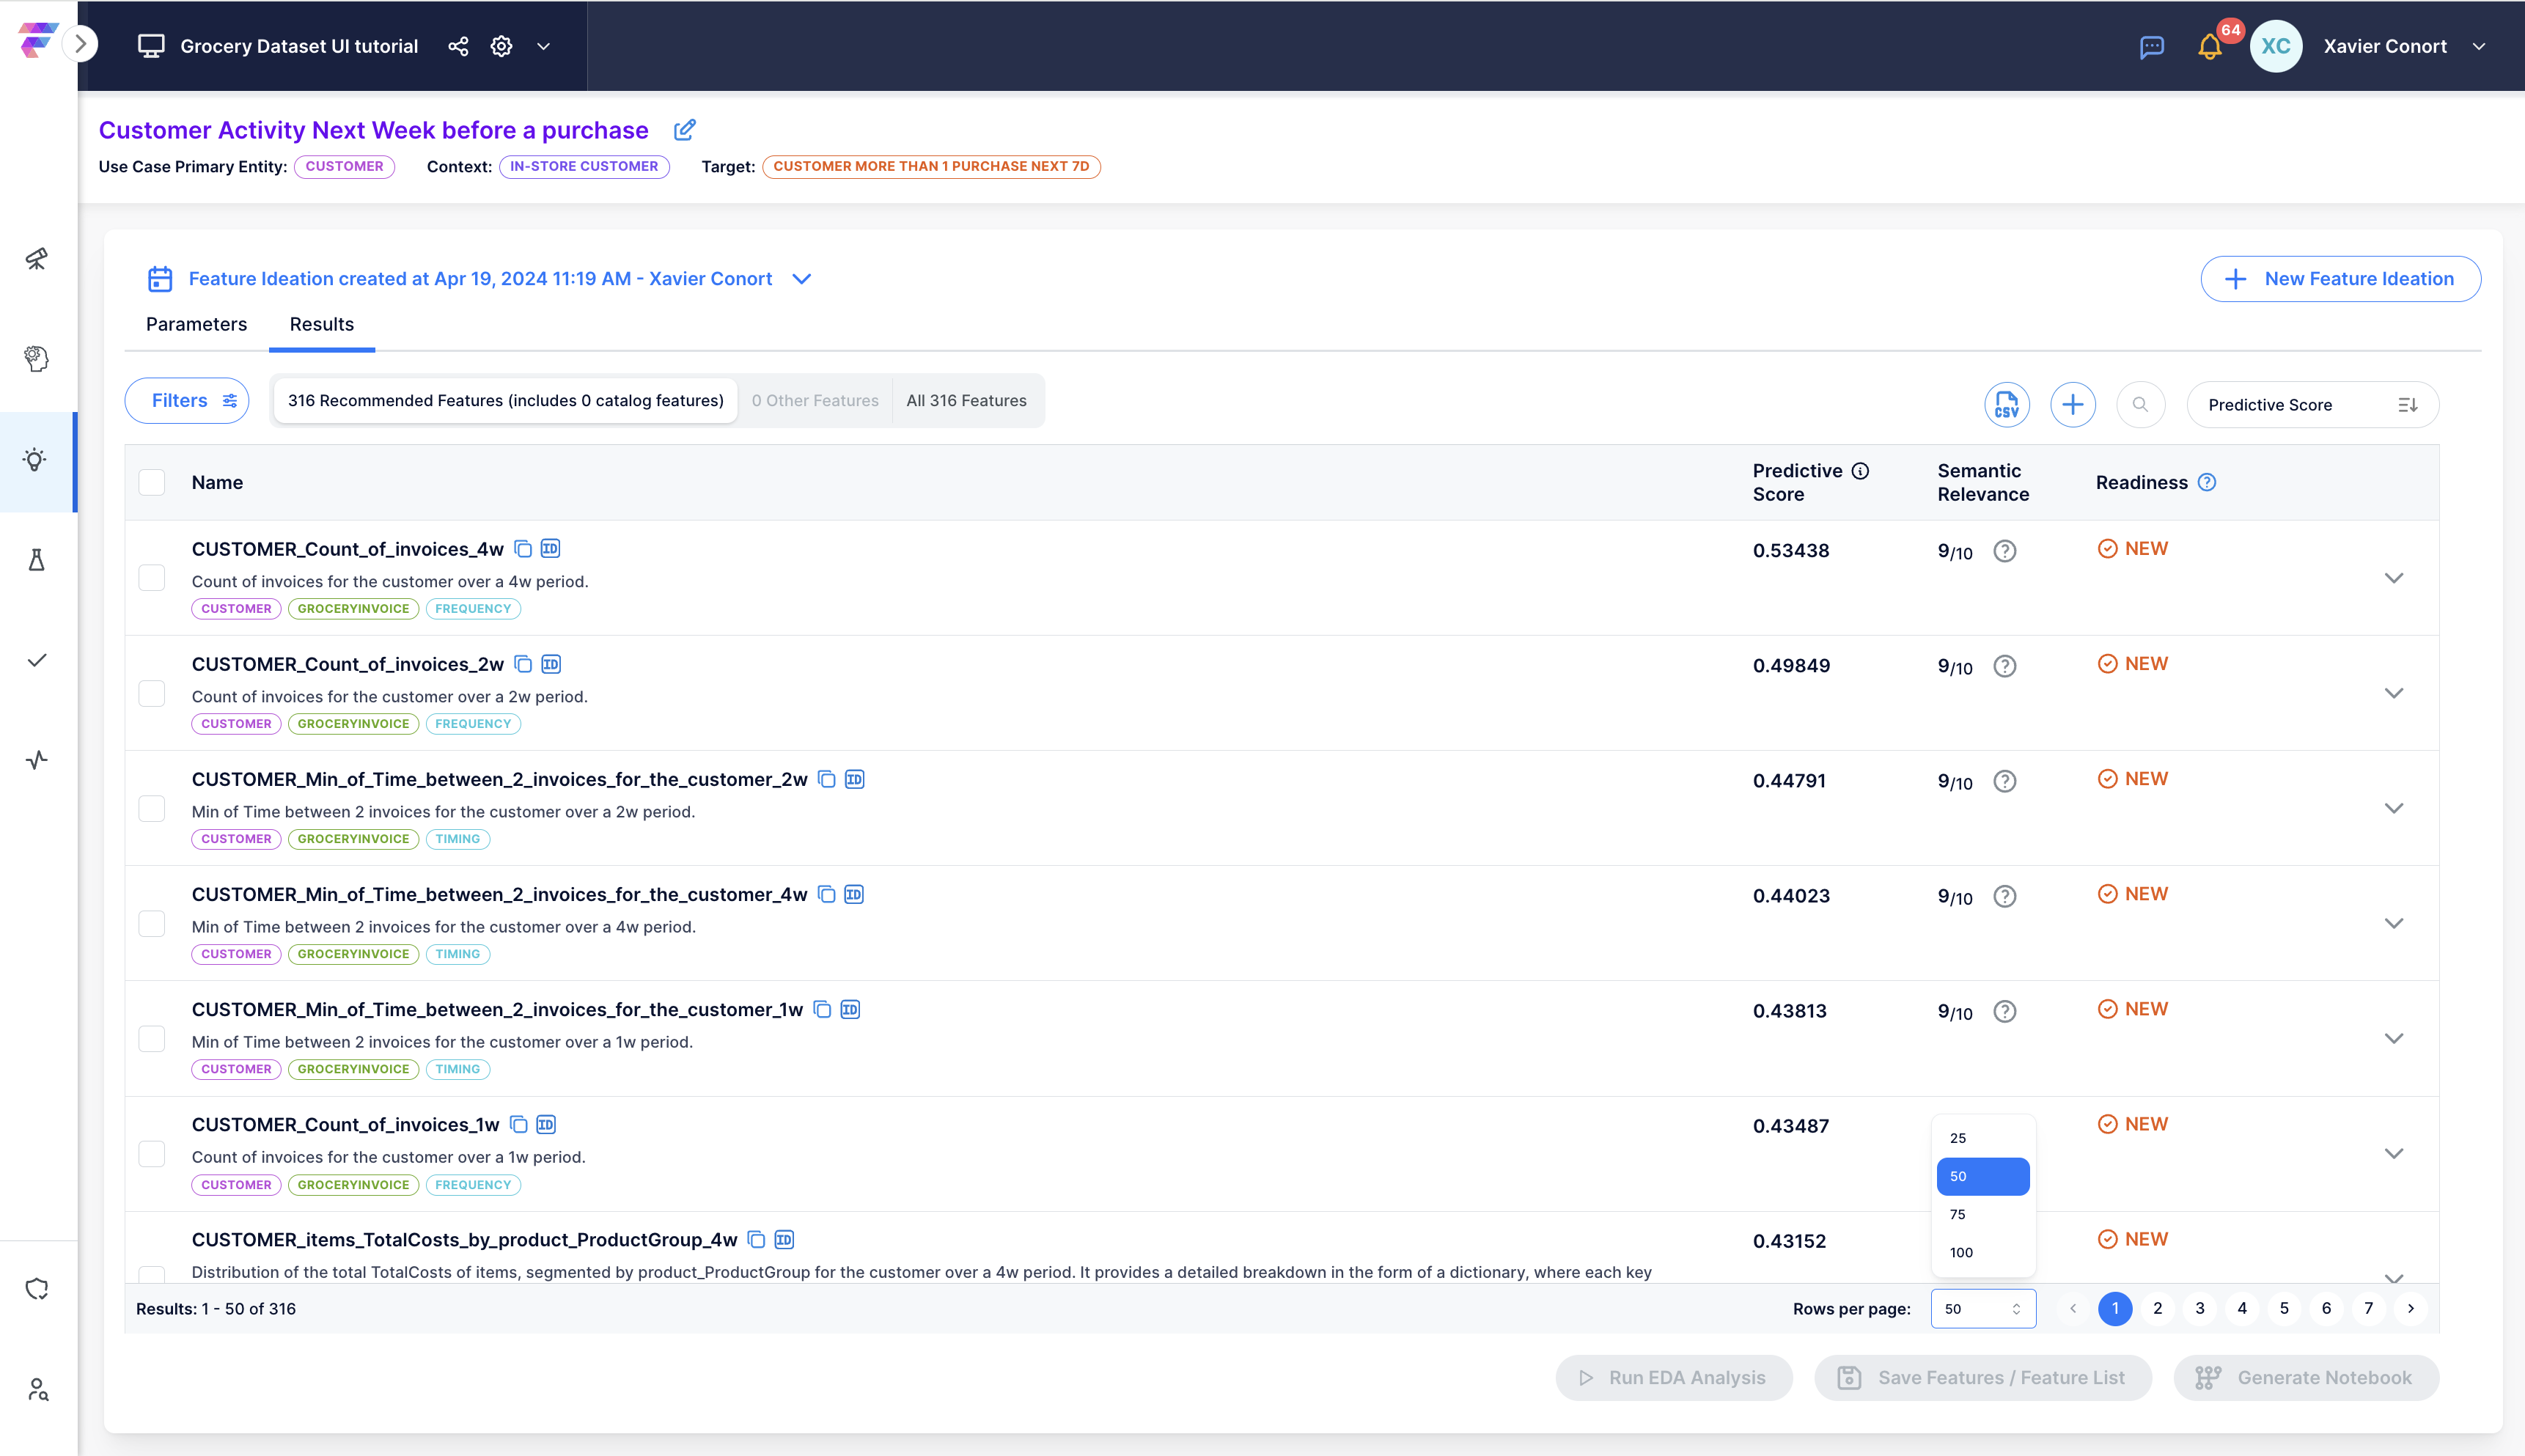Screen dimensions: 2525x1456
Task: Check the box for CUSTOMER_Count_of_invoices_1w
Action: (x=152, y=1153)
